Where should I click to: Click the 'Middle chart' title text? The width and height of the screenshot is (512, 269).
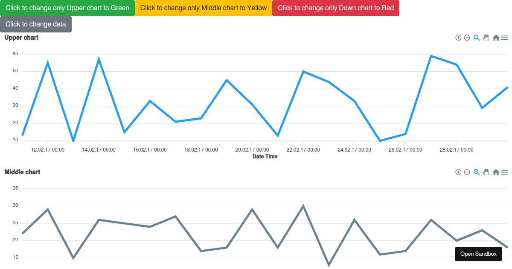pyautogui.click(x=22, y=172)
